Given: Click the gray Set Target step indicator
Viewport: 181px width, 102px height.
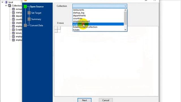Looking at the screenshot, I should pyautogui.click(x=29, y=13).
